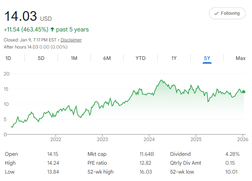Toggle the Following button to unfollow the stock
This screenshot has width=252, height=181.
point(227,13)
